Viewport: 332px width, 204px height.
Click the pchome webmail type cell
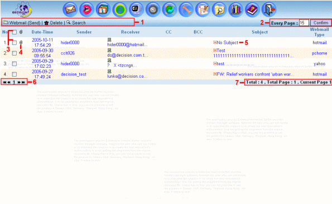click(319, 53)
